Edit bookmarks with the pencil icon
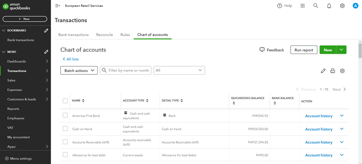Image resolution: width=362 pixels, height=164 pixels. click(46, 30)
